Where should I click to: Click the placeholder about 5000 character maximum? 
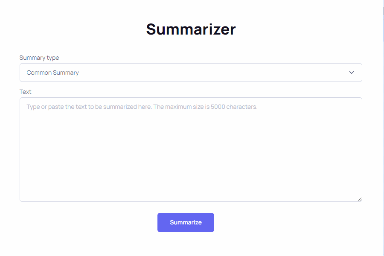click(142, 107)
